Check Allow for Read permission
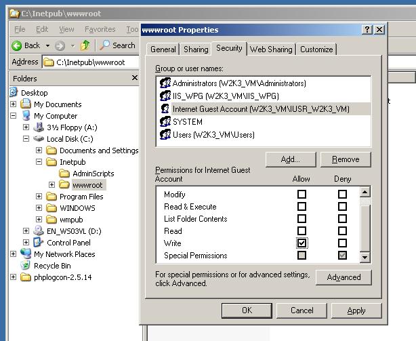 301,231
